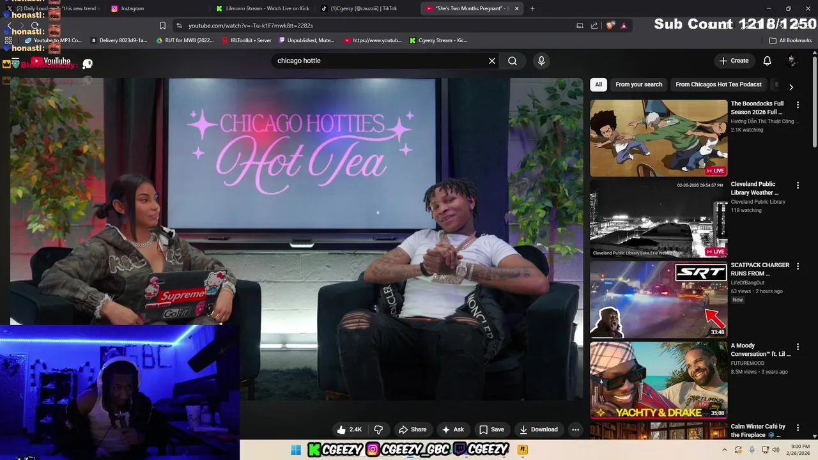The image size is (818, 460).
Task: Open Cleveland Public Library weather thumbnail
Action: pyautogui.click(x=658, y=218)
